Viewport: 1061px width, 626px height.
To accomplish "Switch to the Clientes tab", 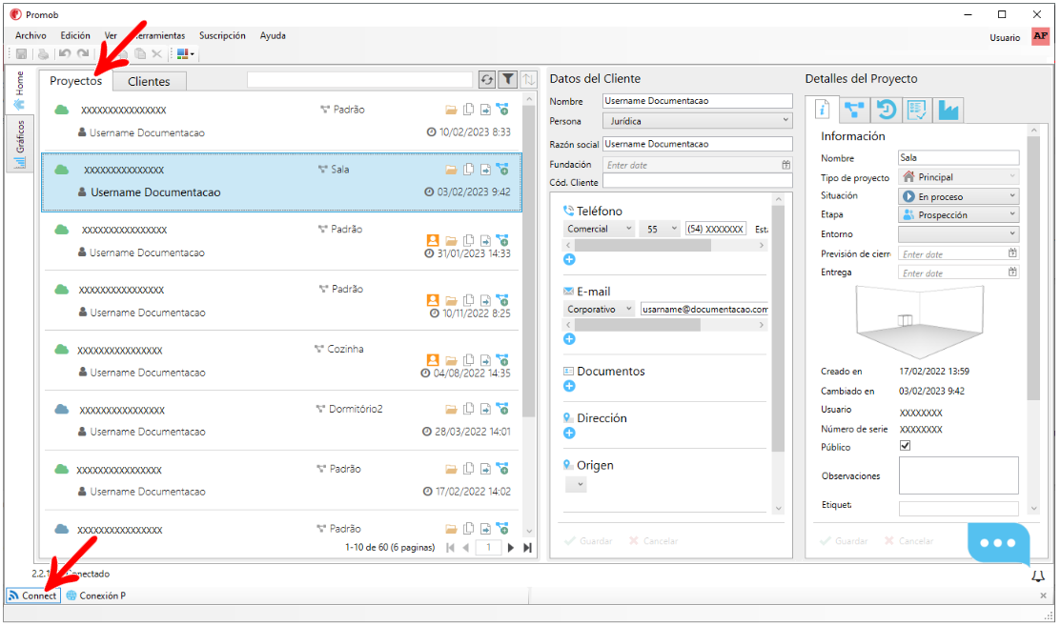I will [x=149, y=82].
